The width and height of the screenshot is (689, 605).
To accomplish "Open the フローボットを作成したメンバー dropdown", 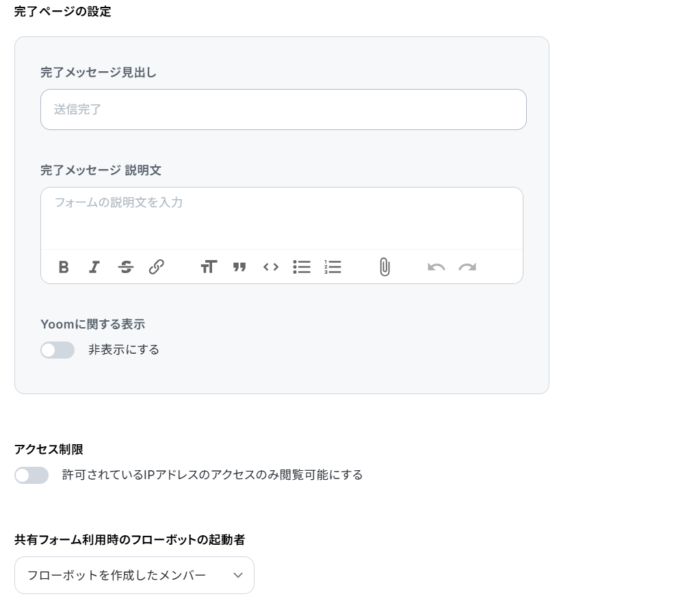I will tap(135, 575).
